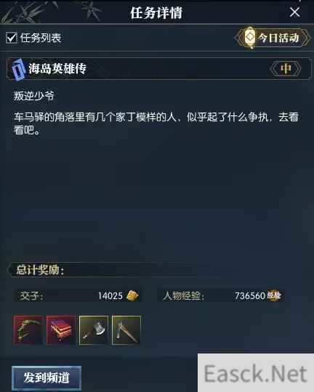Click the 交子 currency reward row

[78, 295]
